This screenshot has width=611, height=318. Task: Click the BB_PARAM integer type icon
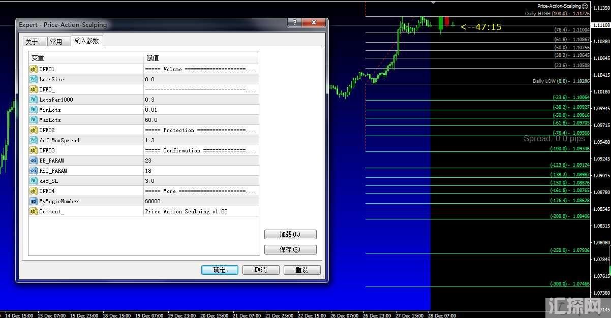click(33, 161)
